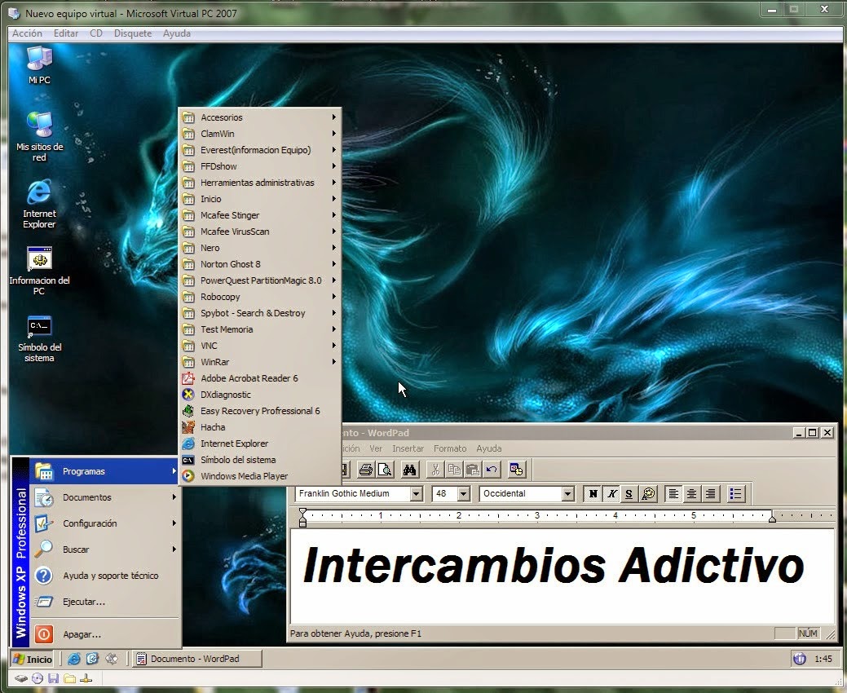Open Editar menu in Virtual PC
The height and width of the screenshot is (693, 847).
pyautogui.click(x=66, y=33)
